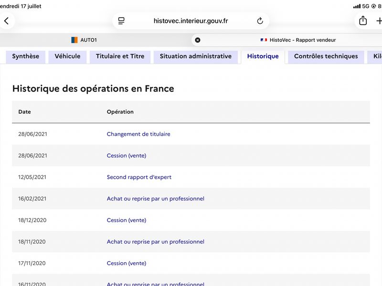Viewport: 382px width, 286px height.
Task: Click the AUTO1 tab favicon
Action: 74,40
